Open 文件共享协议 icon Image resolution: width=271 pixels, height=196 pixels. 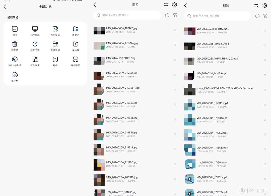(x=15, y=59)
